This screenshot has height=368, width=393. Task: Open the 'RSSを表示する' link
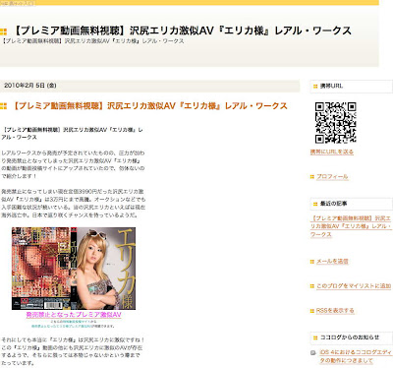pos(335,311)
